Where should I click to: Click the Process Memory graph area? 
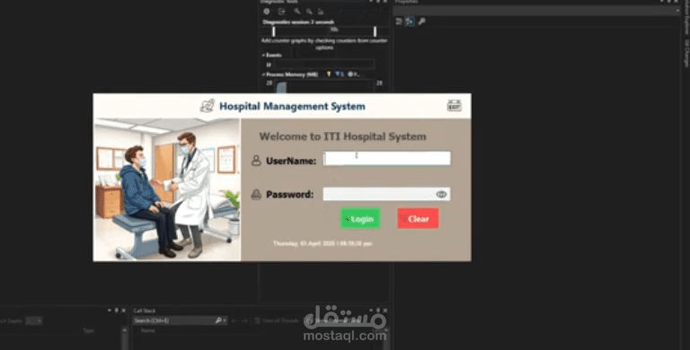click(324, 86)
